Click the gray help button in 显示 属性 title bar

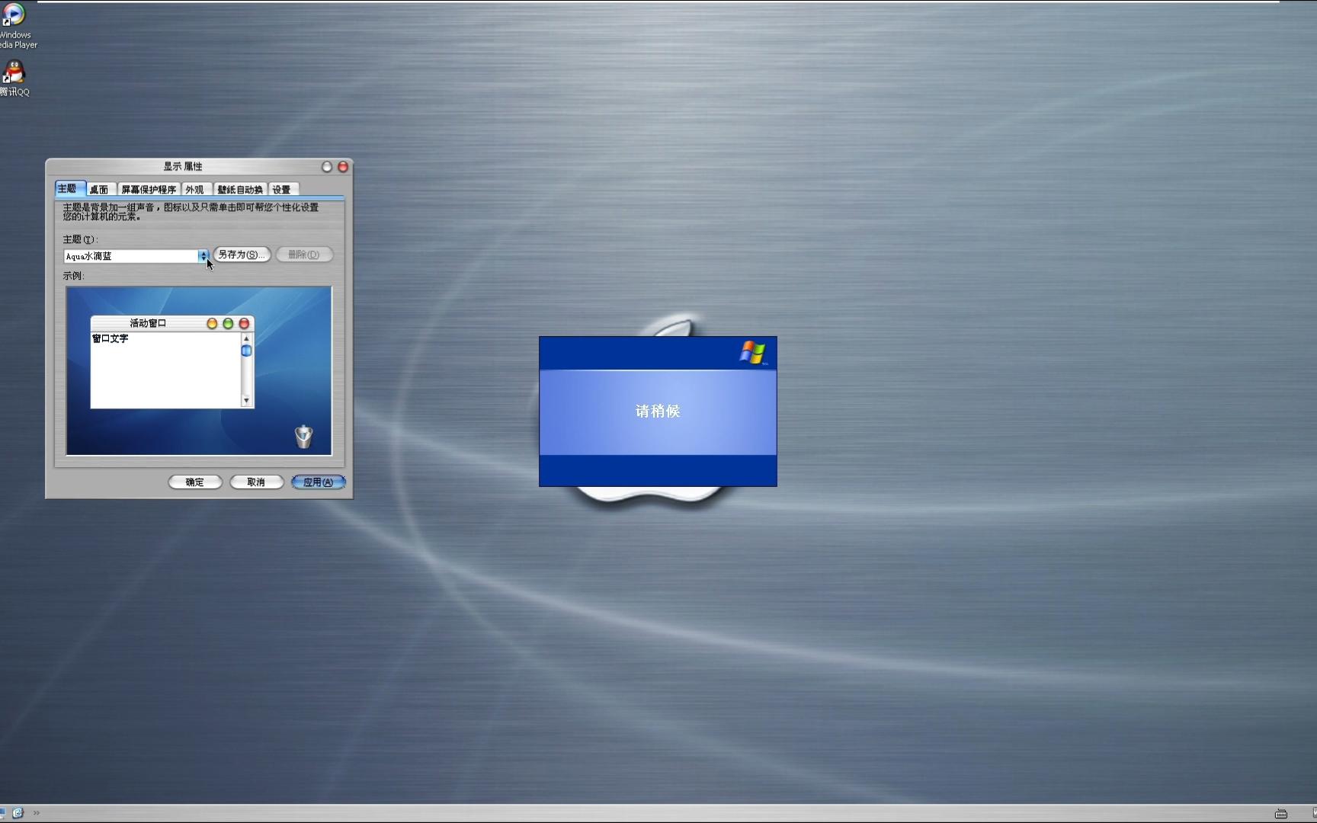327,167
